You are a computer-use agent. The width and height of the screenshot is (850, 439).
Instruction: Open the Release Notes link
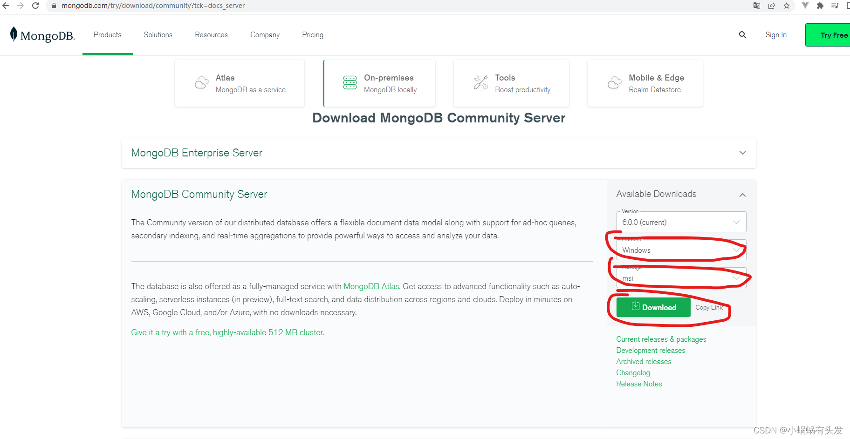tap(639, 384)
